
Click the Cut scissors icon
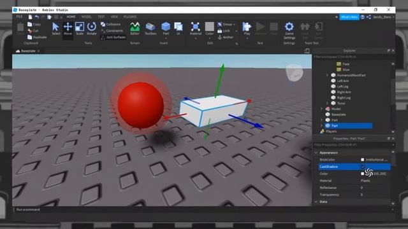click(x=30, y=31)
